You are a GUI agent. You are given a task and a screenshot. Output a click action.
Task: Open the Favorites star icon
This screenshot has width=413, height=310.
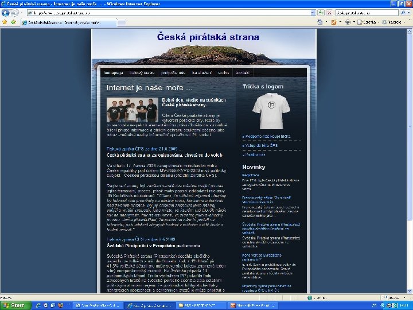pyautogui.click(x=5, y=22)
